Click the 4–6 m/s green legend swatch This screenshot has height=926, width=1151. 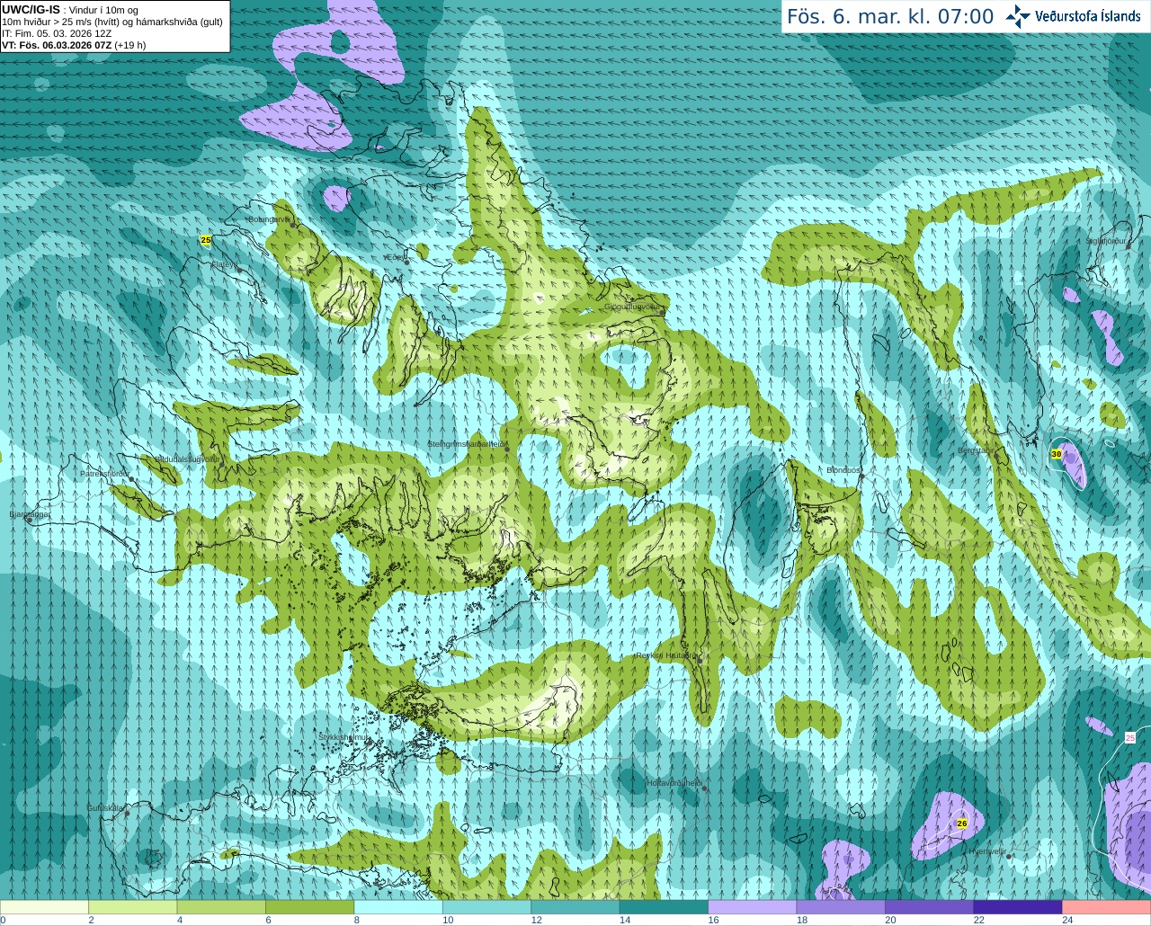pyautogui.click(x=221, y=907)
